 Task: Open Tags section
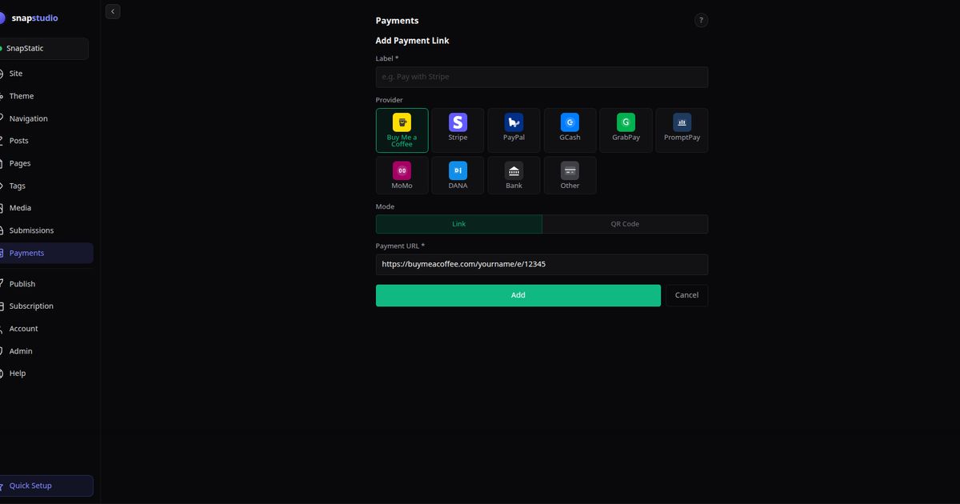point(46,186)
